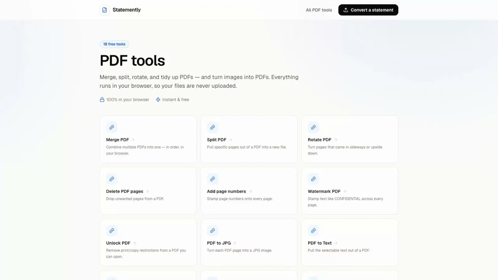Image resolution: width=498 pixels, height=280 pixels.
Task: Click the Instant & free text
Action: 176,100
